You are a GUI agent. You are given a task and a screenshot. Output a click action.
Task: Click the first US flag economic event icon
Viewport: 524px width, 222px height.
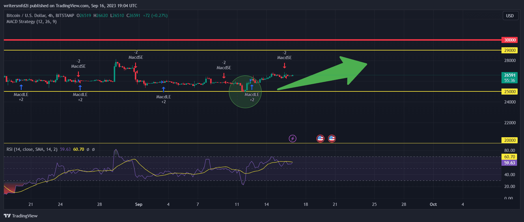coord(320,139)
